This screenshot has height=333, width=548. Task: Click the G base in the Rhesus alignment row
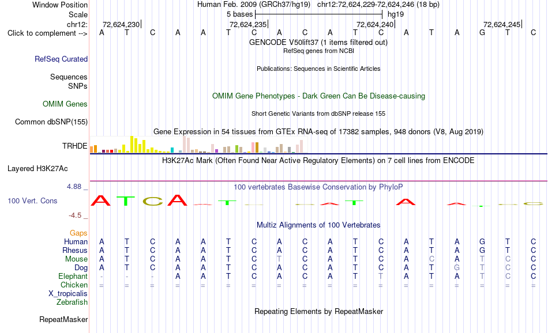482,250
